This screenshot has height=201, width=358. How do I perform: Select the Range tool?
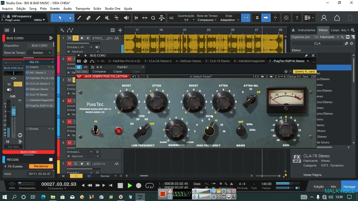70,18
